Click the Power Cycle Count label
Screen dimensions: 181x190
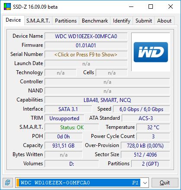[x=113, y=136]
